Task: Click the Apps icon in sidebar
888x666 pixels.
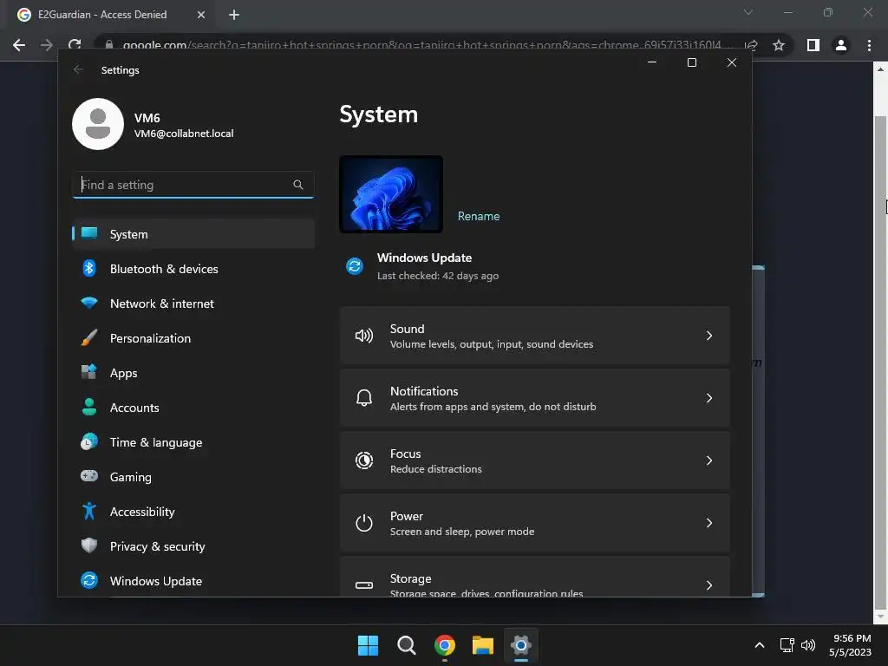Action: 89,372
